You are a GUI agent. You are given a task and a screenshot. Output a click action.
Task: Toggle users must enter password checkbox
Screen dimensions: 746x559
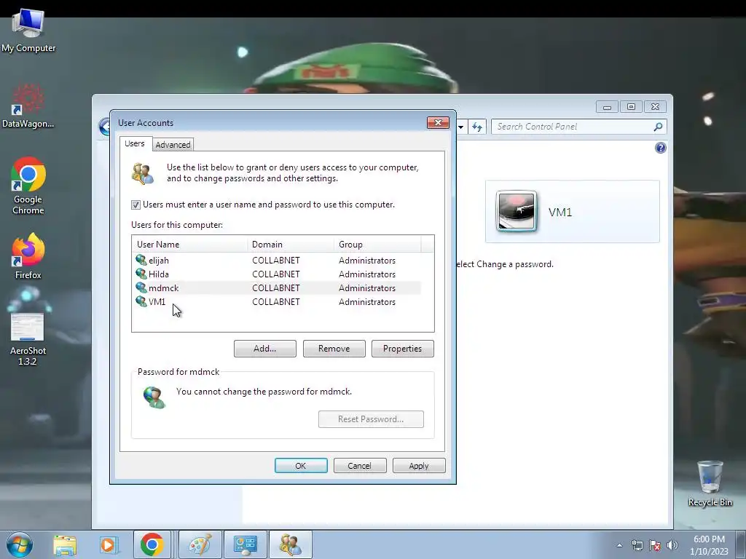coord(136,205)
